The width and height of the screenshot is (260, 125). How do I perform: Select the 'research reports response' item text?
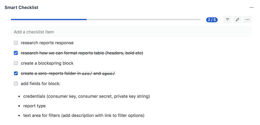[47, 43]
